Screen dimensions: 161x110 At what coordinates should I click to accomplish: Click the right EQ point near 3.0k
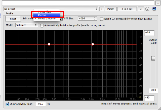[x=93, y=44]
